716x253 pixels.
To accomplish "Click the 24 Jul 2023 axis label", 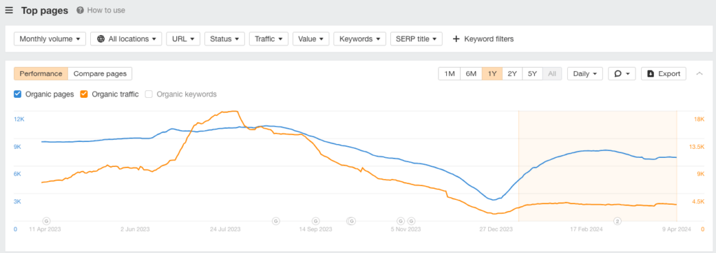I will (x=224, y=229).
